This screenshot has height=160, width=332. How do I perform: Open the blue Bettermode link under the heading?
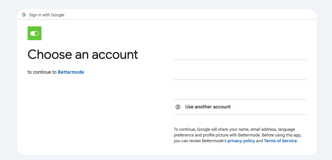click(71, 72)
